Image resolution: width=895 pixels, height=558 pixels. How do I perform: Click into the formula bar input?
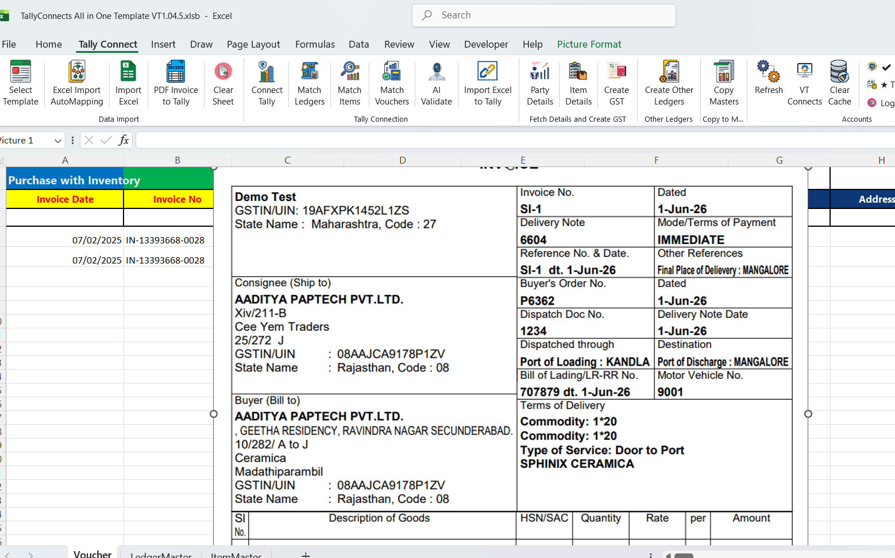[x=515, y=140]
